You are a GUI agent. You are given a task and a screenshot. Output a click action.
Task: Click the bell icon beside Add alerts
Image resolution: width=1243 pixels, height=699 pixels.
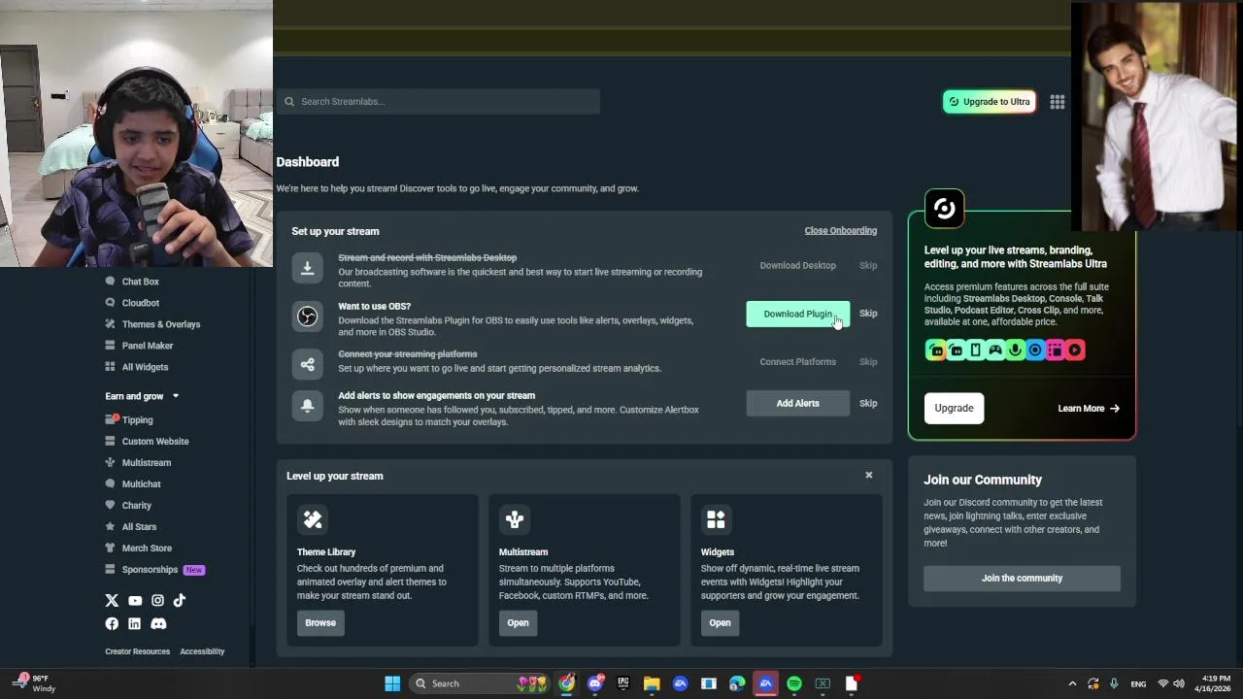pos(307,406)
